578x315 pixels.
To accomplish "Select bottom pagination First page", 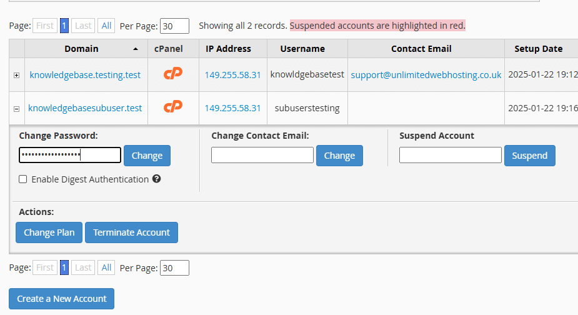I will [45, 267].
